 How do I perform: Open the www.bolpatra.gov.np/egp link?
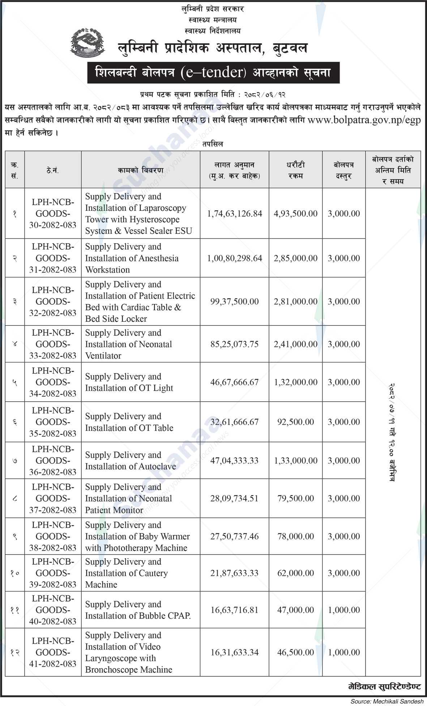coord(364,120)
